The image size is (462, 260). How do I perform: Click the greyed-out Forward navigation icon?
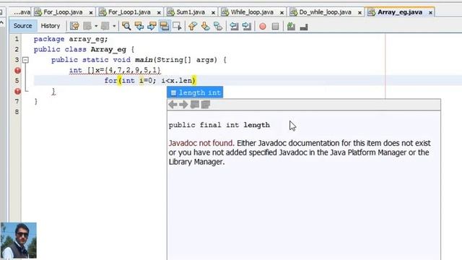(x=105, y=26)
